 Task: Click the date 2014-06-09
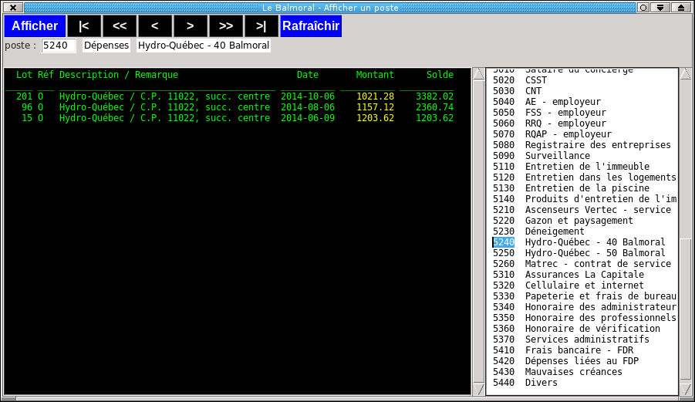coord(308,118)
